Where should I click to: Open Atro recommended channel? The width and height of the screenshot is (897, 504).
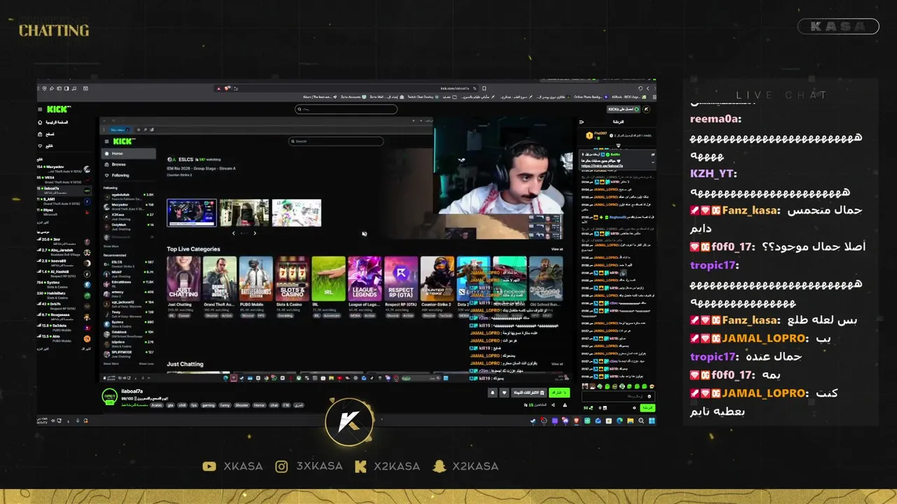coord(64,337)
